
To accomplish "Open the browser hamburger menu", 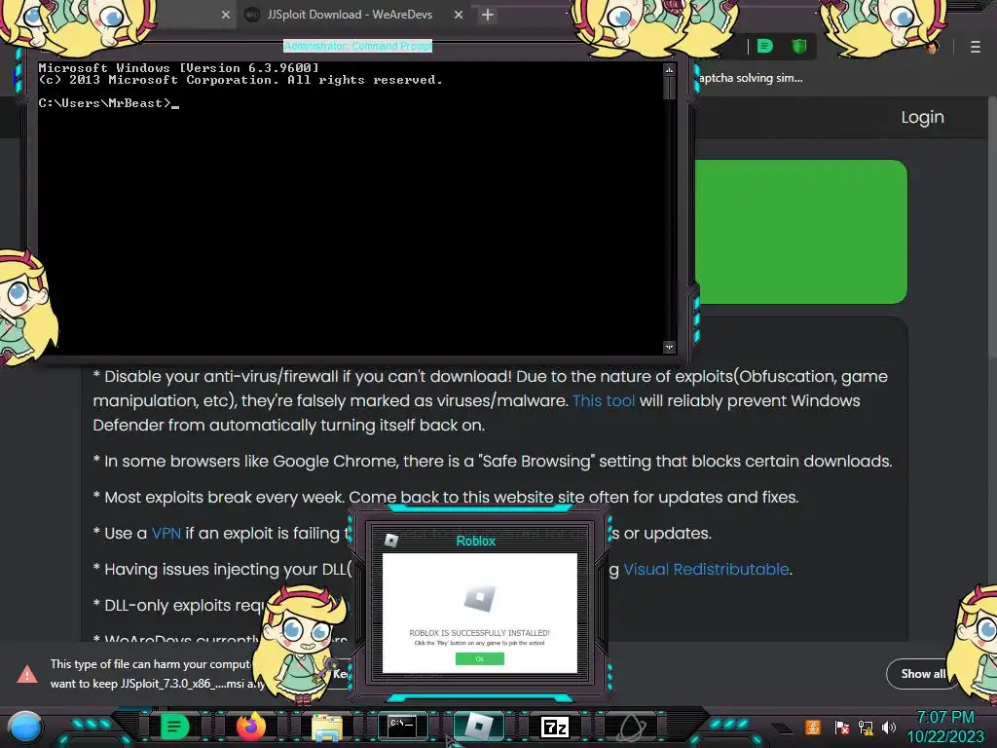I will pyautogui.click(x=976, y=47).
